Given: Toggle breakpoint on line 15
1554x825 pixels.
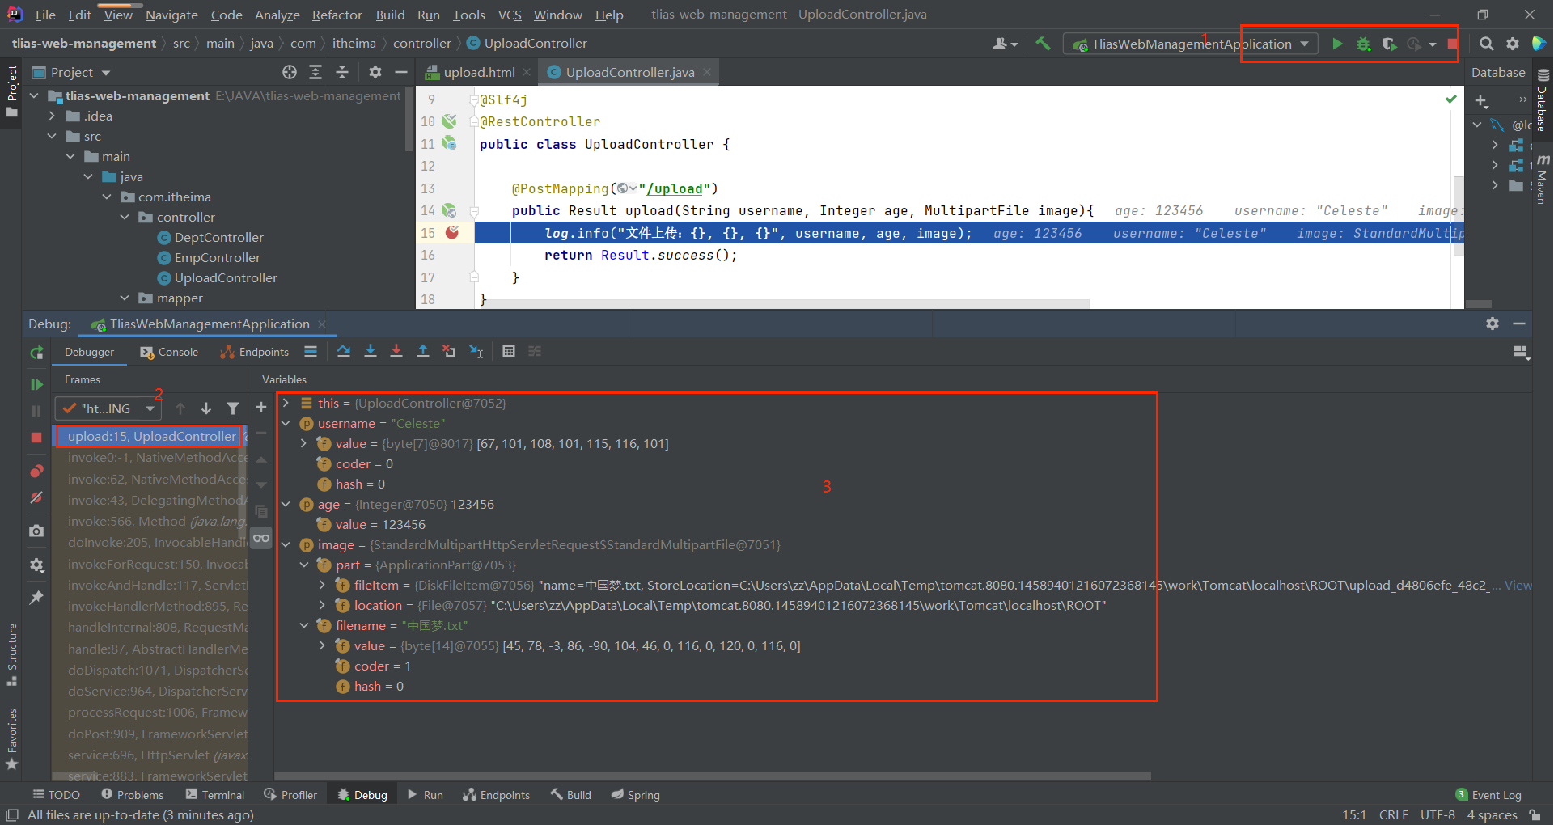Looking at the screenshot, I should click(452, 233).
